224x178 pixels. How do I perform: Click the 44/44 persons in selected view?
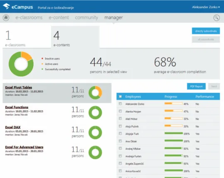click(108, 65)
